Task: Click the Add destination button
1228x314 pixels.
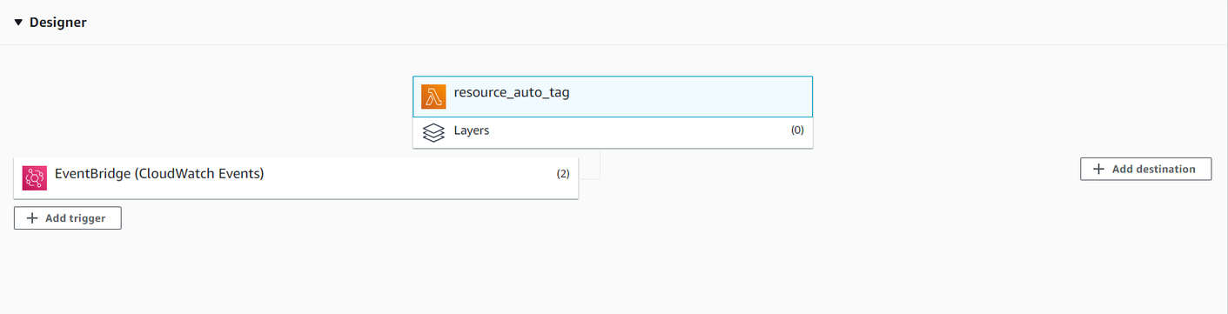Action: click(x=1145, y=169)
